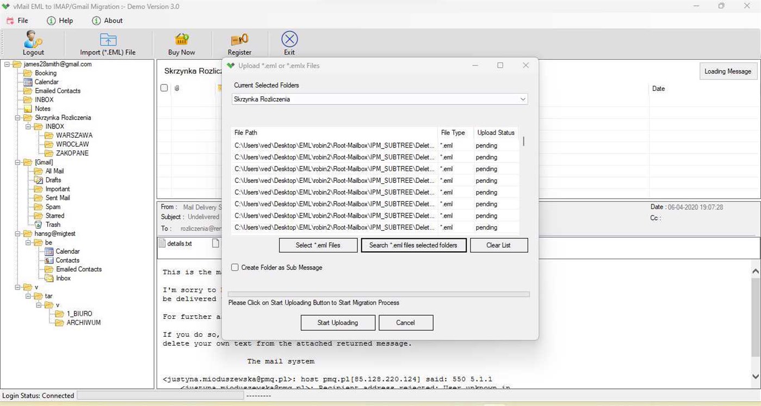This screenshot has width=761, height=406.
Task: Open the File menu
Action: tap(20, 20)
